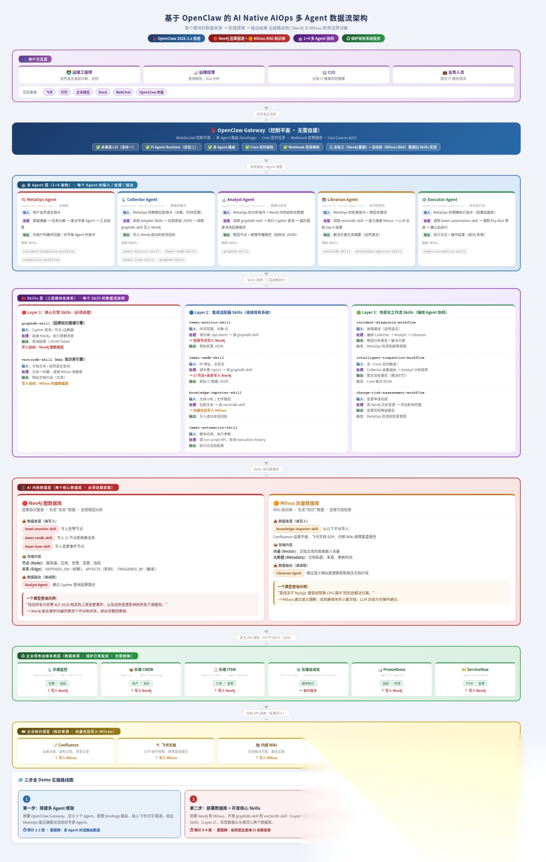
Task: Click the 乐维自动化 gear icon
Action: pos(299,670)
